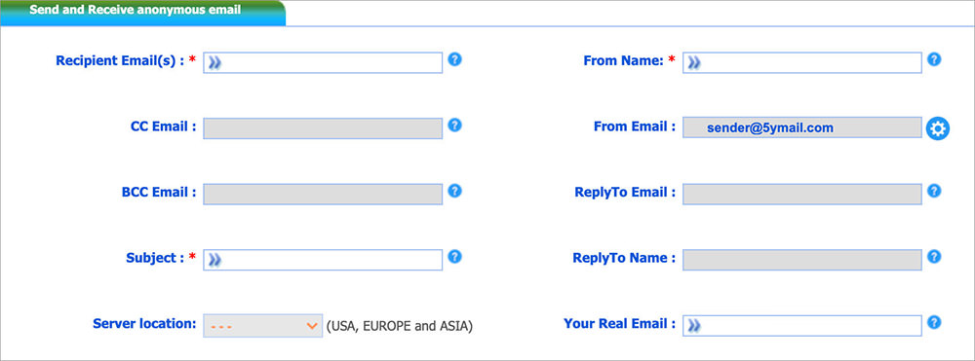
Task: Show help for ReplyTo Name field
Action: 934,256
